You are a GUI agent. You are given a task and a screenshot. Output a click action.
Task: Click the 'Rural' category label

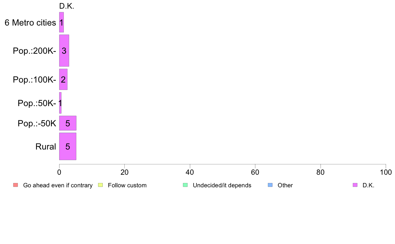pyautogui.click(x=46, y=147)
